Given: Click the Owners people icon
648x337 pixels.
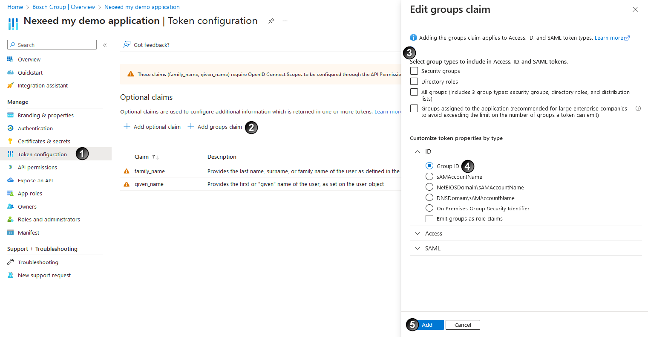Looking at the screenshot, I should click(x=10, y=206).
